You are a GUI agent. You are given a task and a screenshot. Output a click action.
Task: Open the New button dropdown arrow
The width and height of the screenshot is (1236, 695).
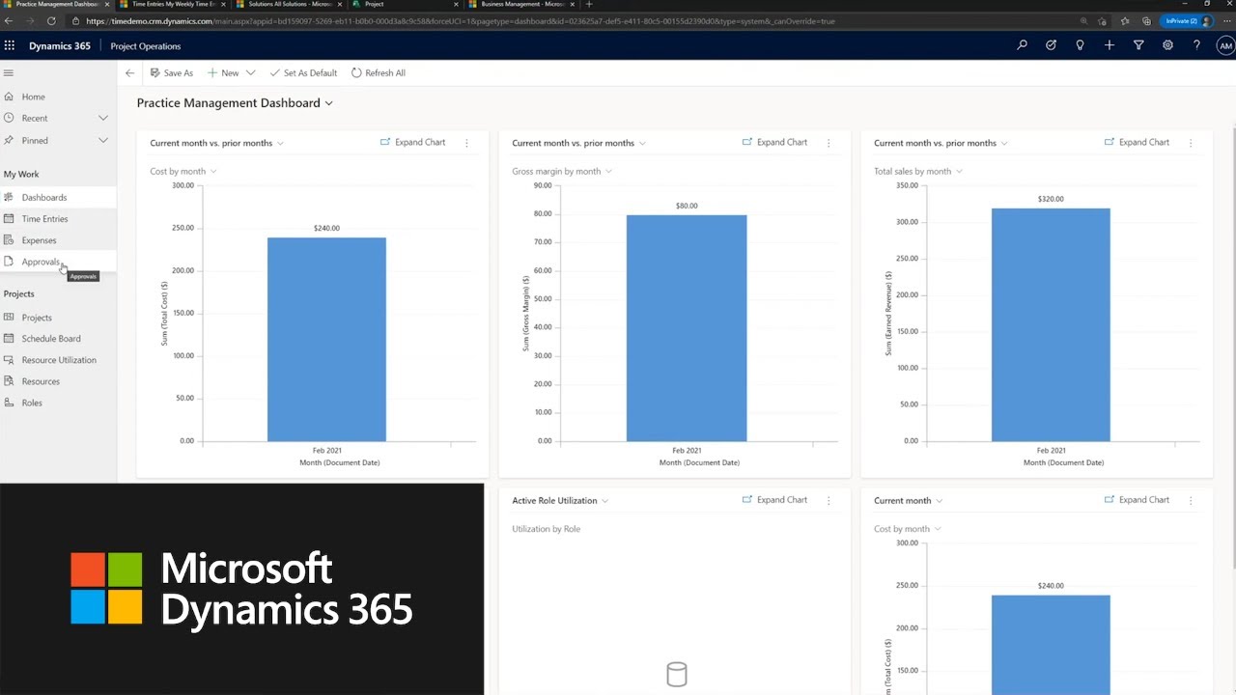tap(250, 72)
